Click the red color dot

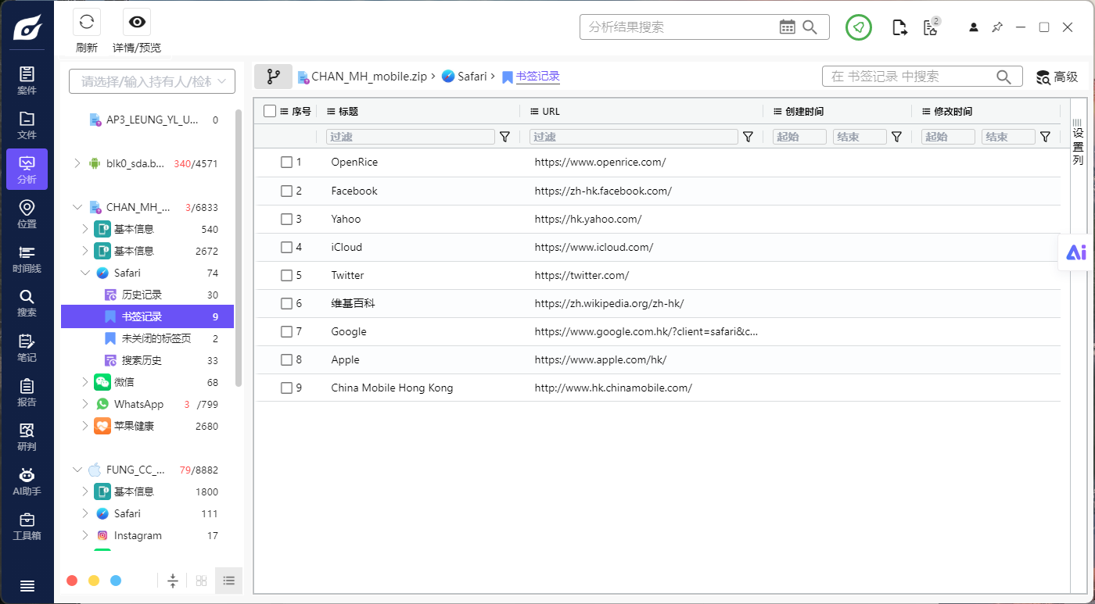(72, 581)
